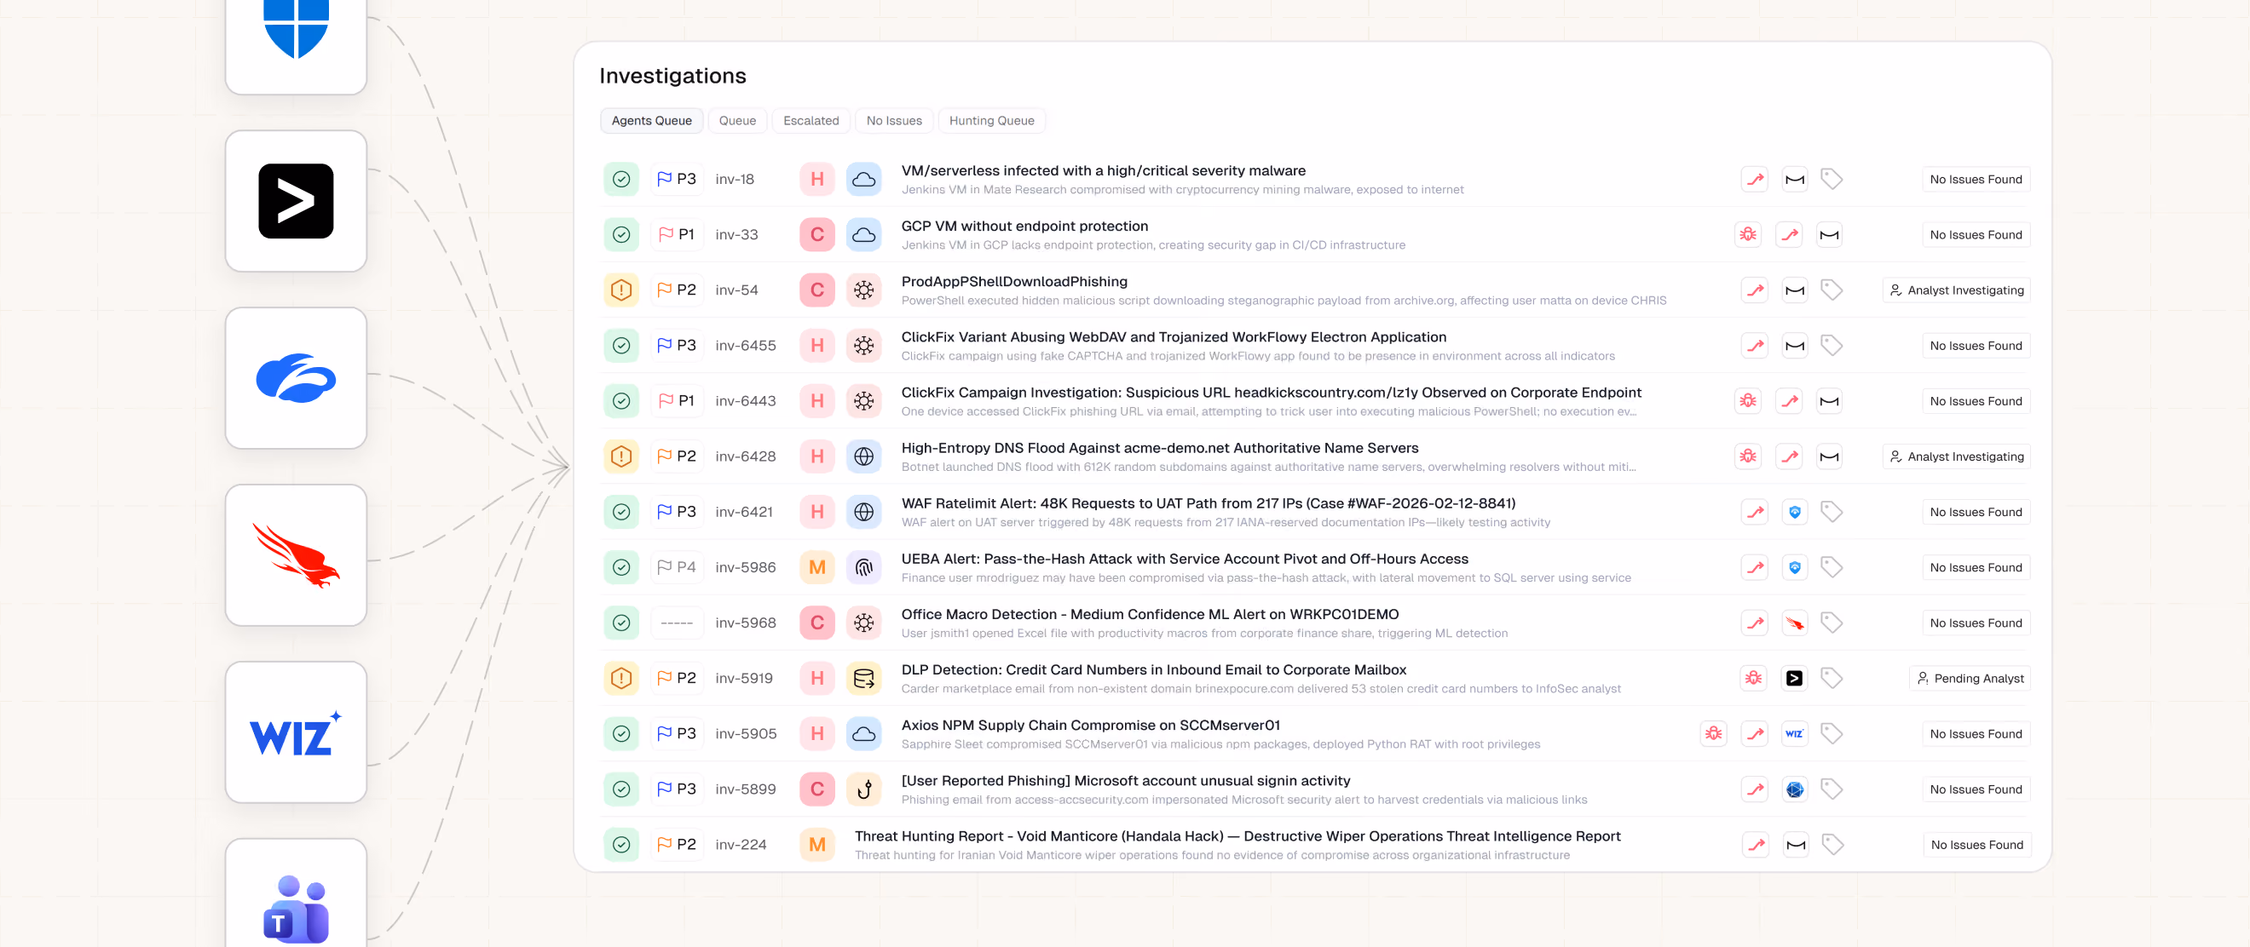The image size is (2250, 947).
Task: Click the inv-6455 investigation ID
Action: coord(745,345)
